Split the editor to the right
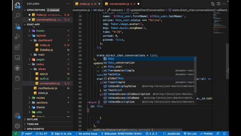241x136 pixels. [218, 4]
